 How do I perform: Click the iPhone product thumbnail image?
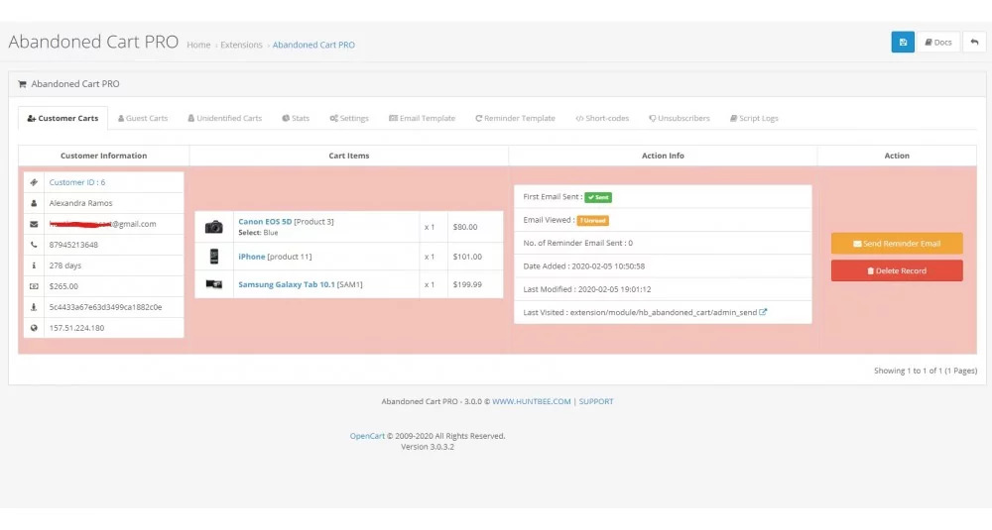[213, 257]
